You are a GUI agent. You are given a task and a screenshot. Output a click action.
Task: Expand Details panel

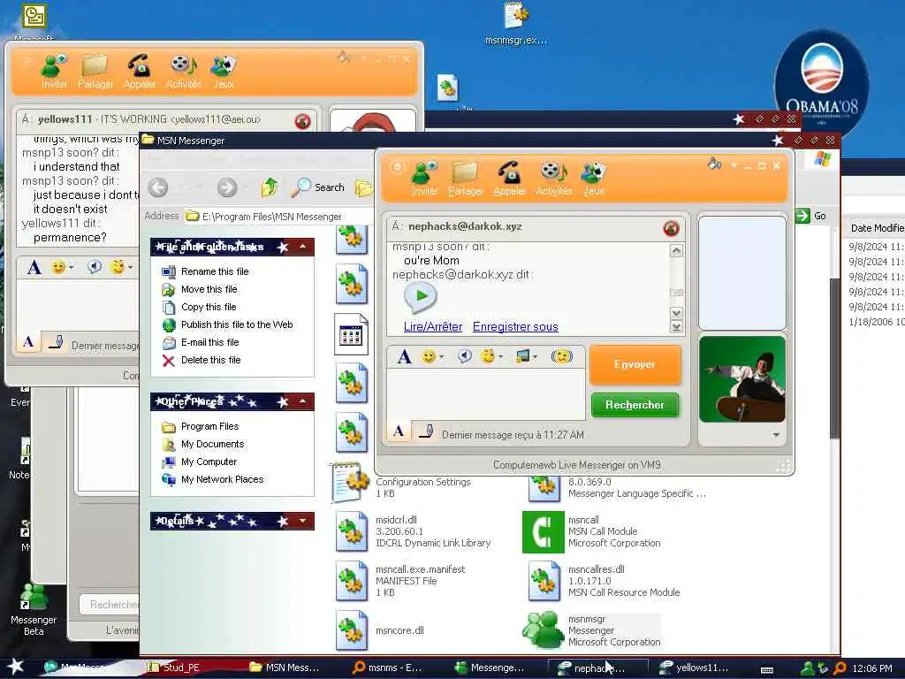pyautogui.click(x=302, y=521)
